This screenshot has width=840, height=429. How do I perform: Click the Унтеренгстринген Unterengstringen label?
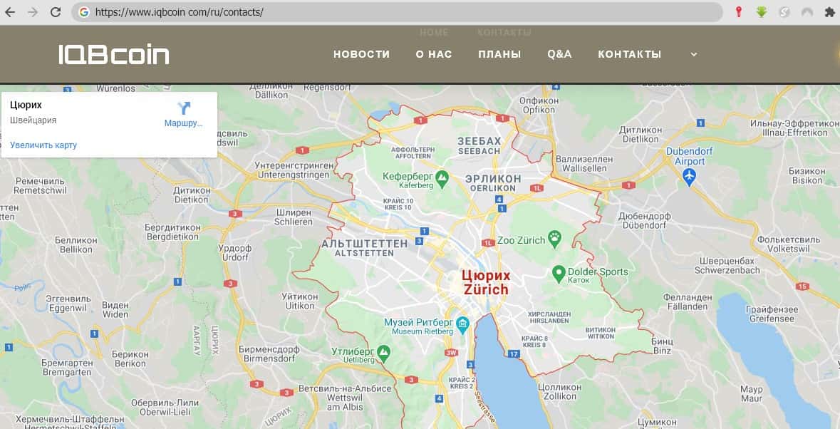[294, 170]
